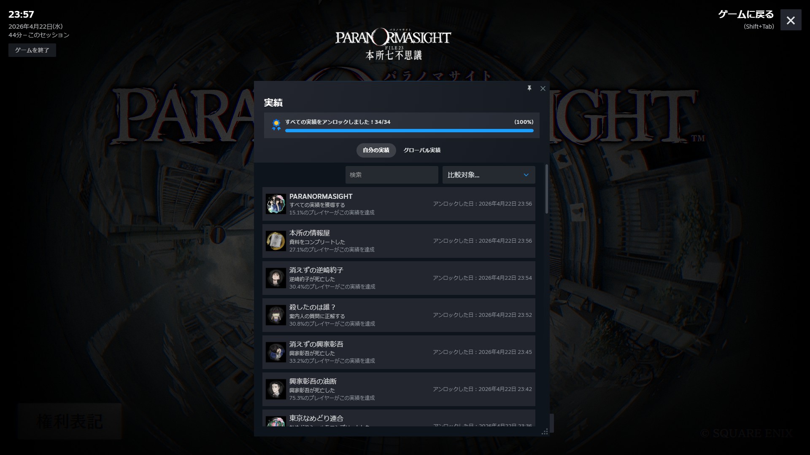Click the PARANORMASIGHT achievement icon
The height and width of the screenshot is (455, 810).
pyautogui.click(x=276, y=204)
